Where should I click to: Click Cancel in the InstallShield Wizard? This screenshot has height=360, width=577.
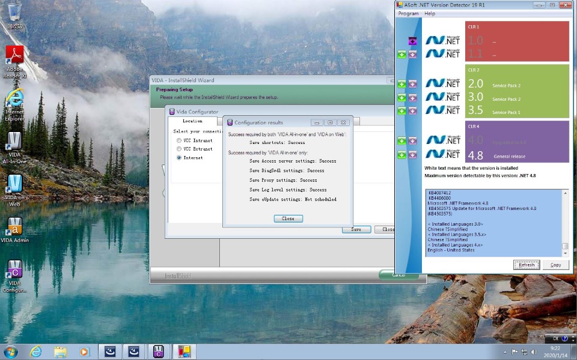399,275
